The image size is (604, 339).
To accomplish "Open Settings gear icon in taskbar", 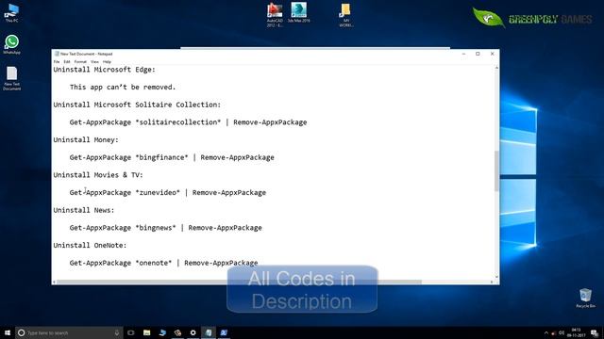I will (x=193, y=332).
